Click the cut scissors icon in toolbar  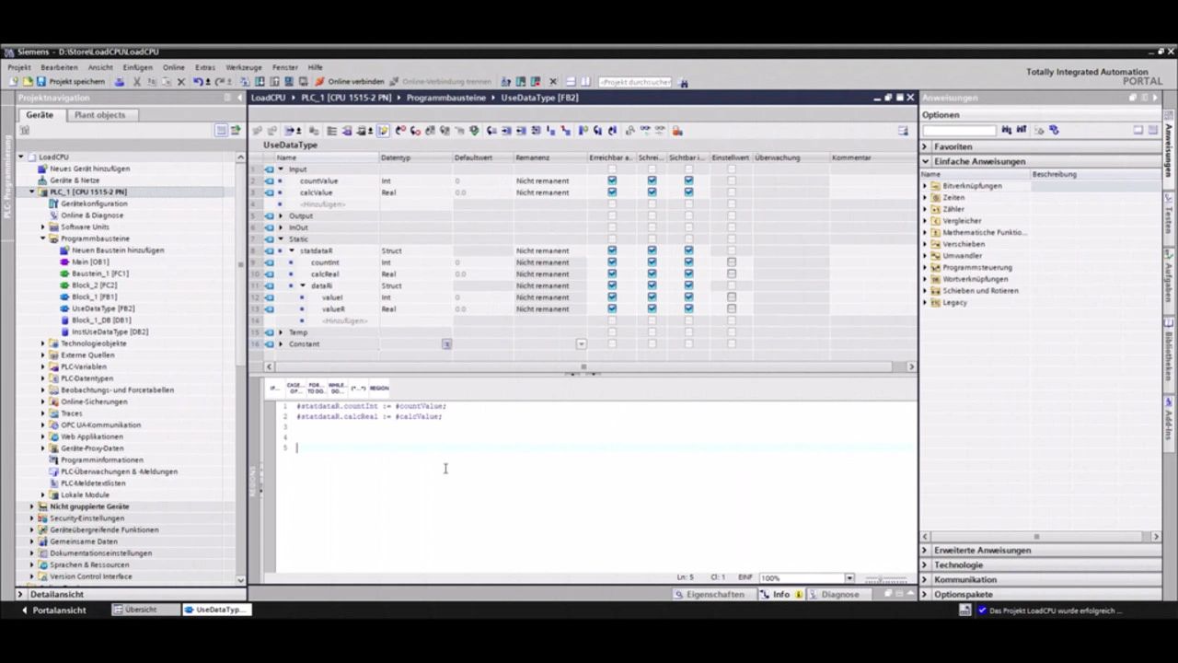tap(137, 81)
